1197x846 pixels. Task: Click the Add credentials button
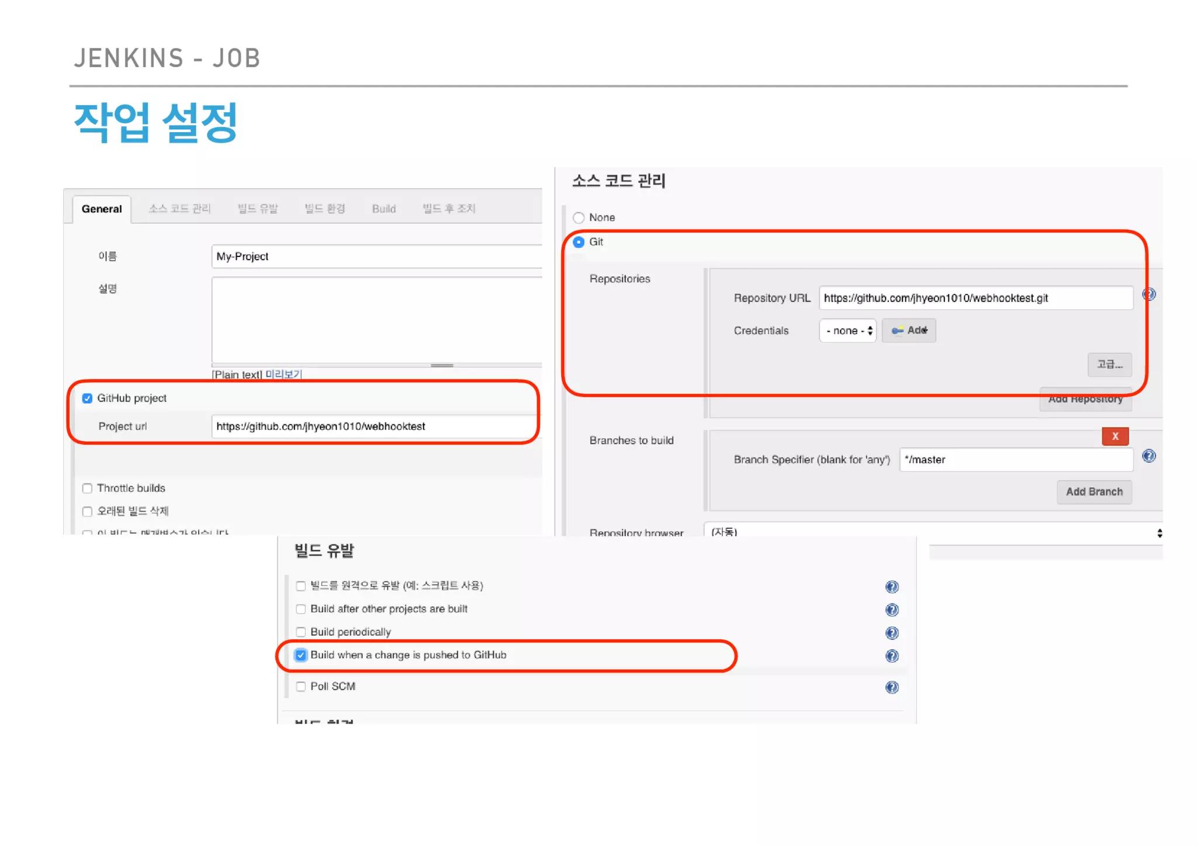[909, 331]
